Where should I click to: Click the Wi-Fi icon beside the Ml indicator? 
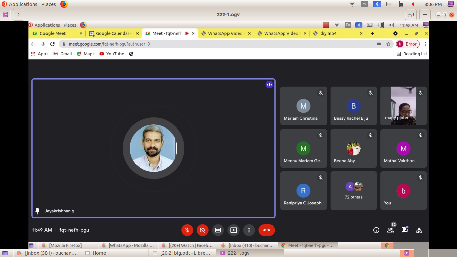pyautogui.click(x=352, y=4)
